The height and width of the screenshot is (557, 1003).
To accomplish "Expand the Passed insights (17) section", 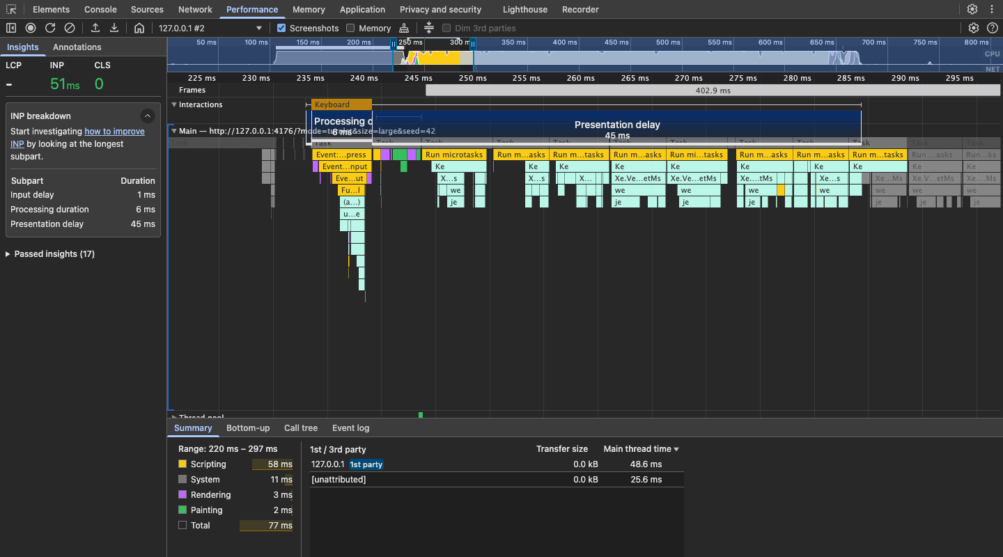I will [x=50, y=254].
